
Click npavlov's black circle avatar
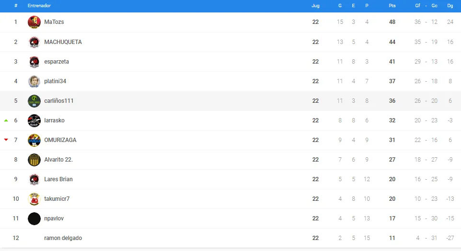tap(34, 218)
